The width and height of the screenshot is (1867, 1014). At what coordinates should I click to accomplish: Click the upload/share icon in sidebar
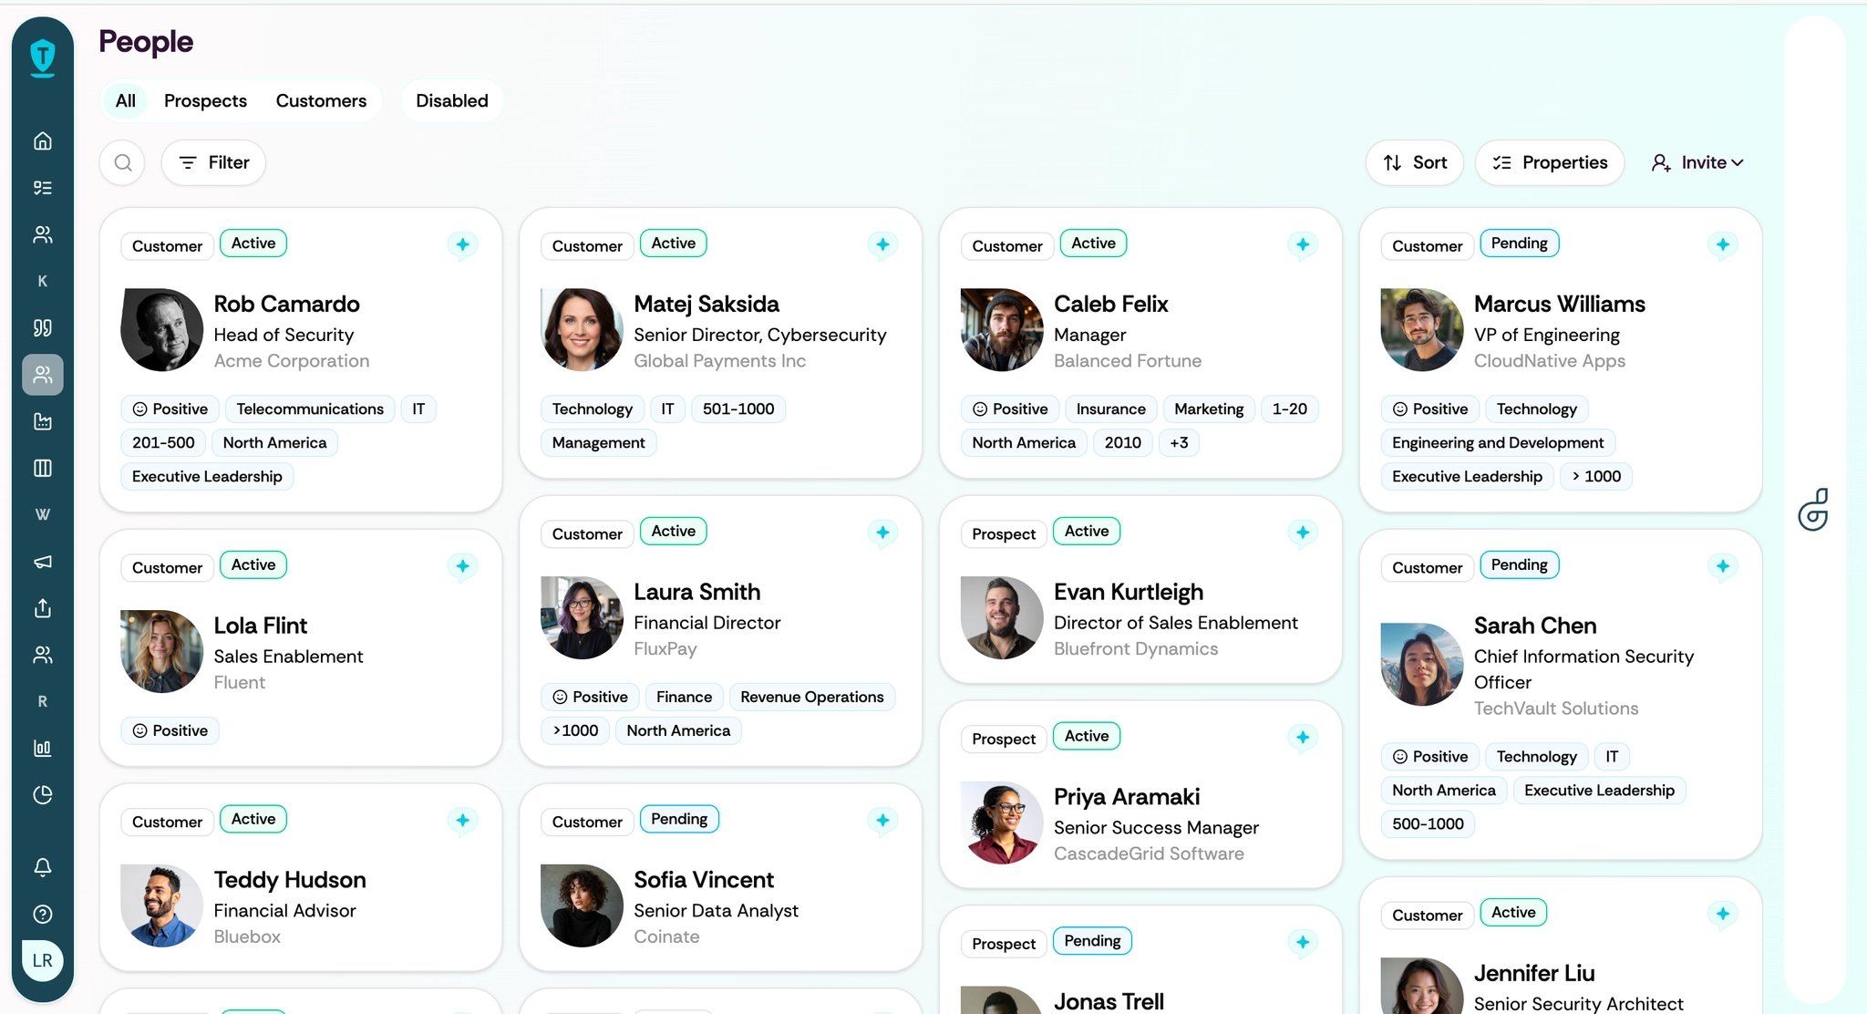(43, 608)
